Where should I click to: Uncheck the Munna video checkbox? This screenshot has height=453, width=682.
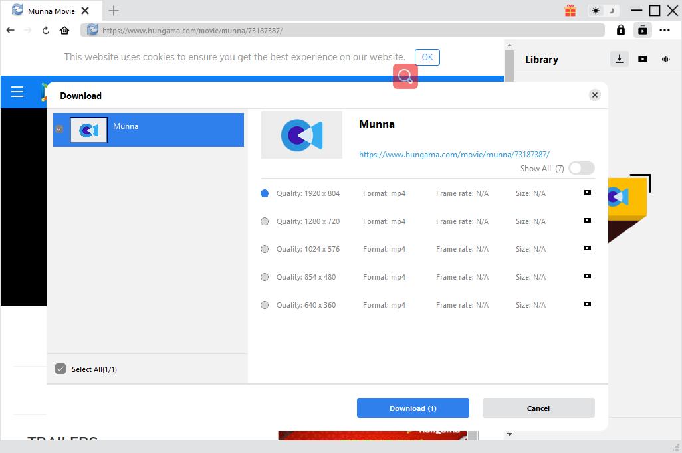[59, 129]
